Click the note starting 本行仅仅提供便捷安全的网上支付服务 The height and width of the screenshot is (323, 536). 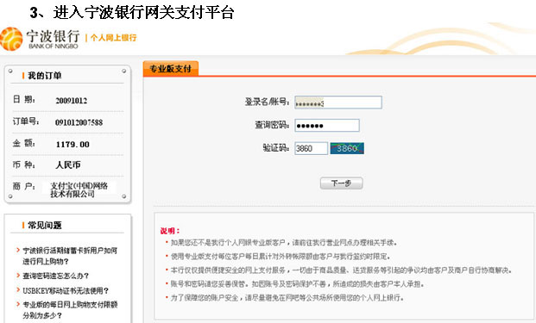click(342, 270)
